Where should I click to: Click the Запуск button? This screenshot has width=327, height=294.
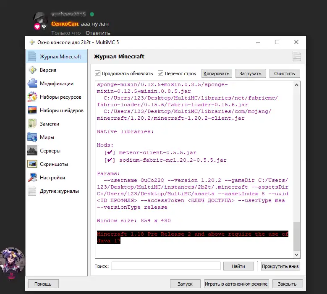[185, 284]
